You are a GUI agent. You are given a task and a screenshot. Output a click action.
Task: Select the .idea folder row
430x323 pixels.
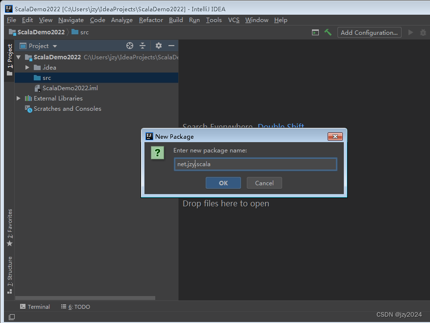pyautogui.click(x=96, y=68)
